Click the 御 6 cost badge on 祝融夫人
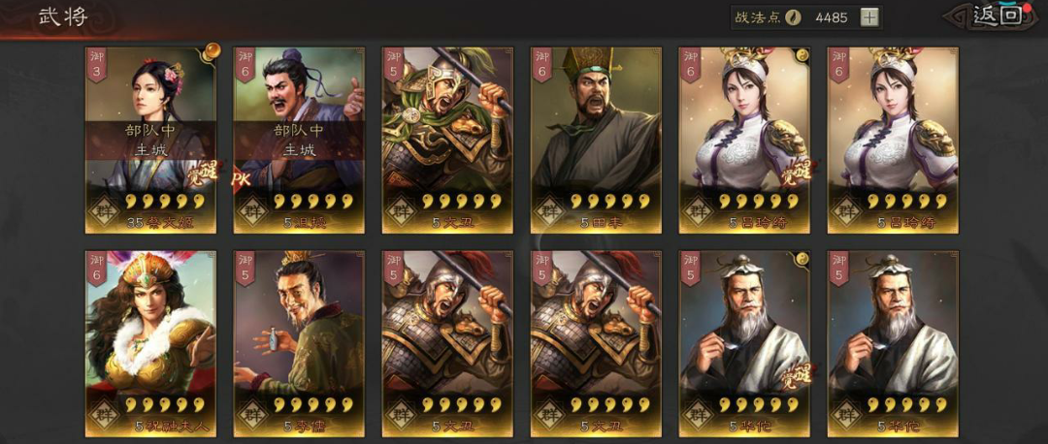Screen dimensions: 1048x444 point(97,268)
